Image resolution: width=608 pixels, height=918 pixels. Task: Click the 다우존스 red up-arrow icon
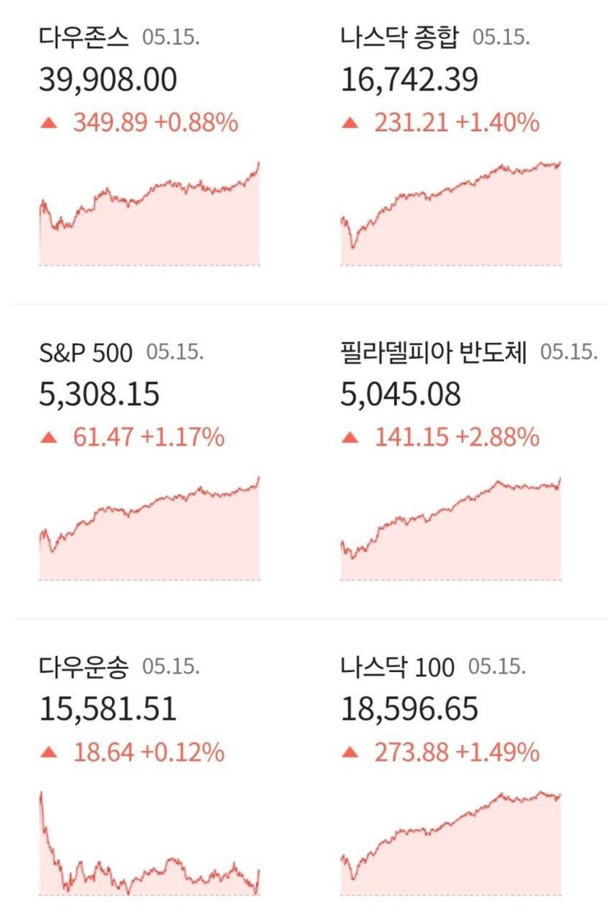click(49, 124)
